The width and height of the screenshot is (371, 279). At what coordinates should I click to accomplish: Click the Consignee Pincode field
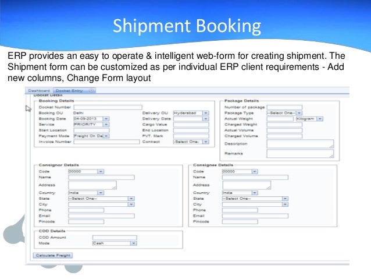click(x=240, y=222)
